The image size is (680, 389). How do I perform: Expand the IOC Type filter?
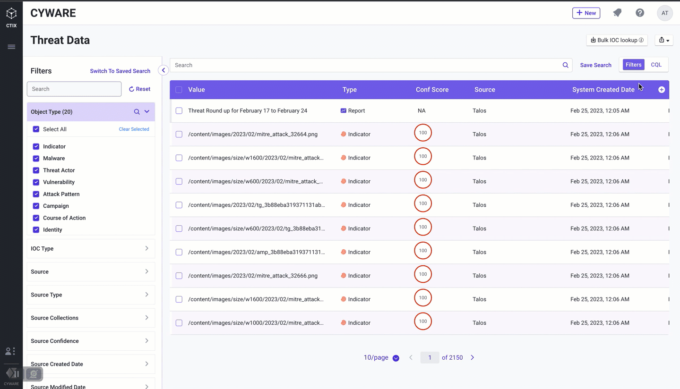[x=91, y=248]
